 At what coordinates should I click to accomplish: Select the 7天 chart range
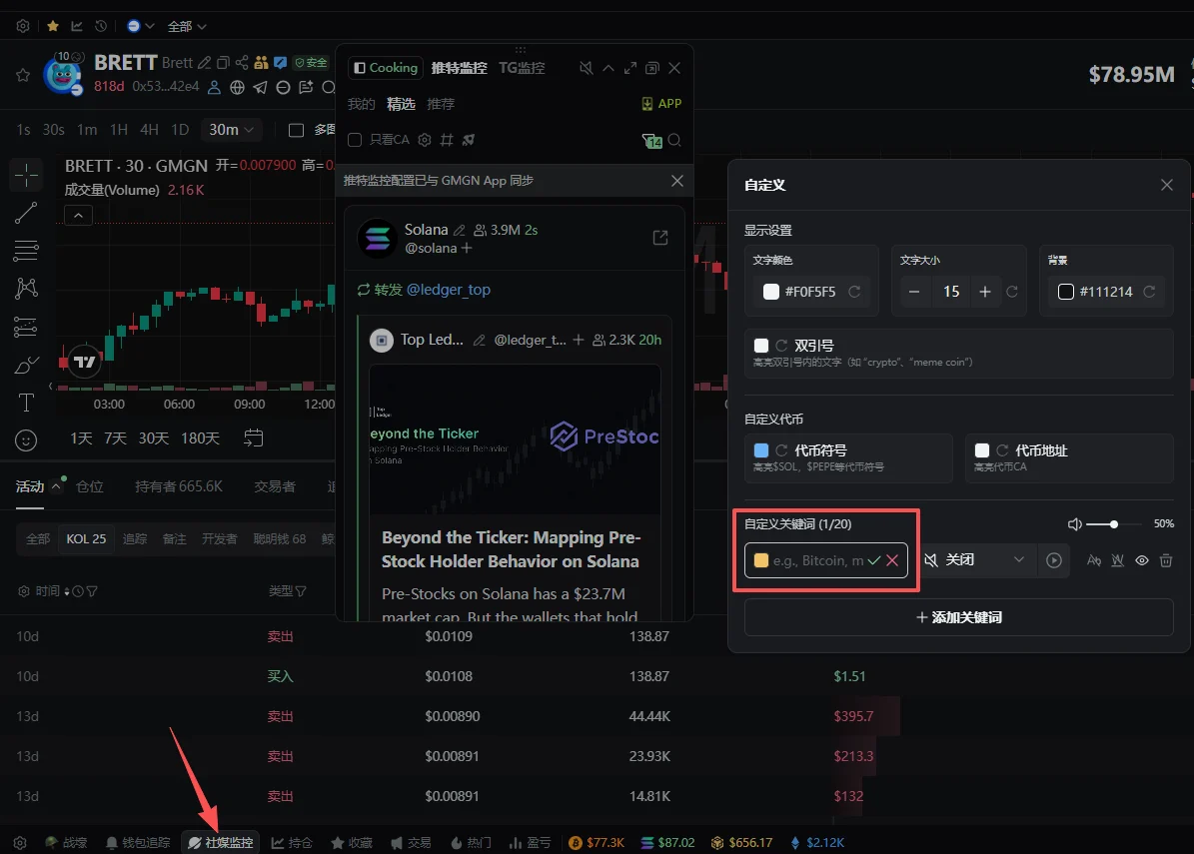point(115,438)
